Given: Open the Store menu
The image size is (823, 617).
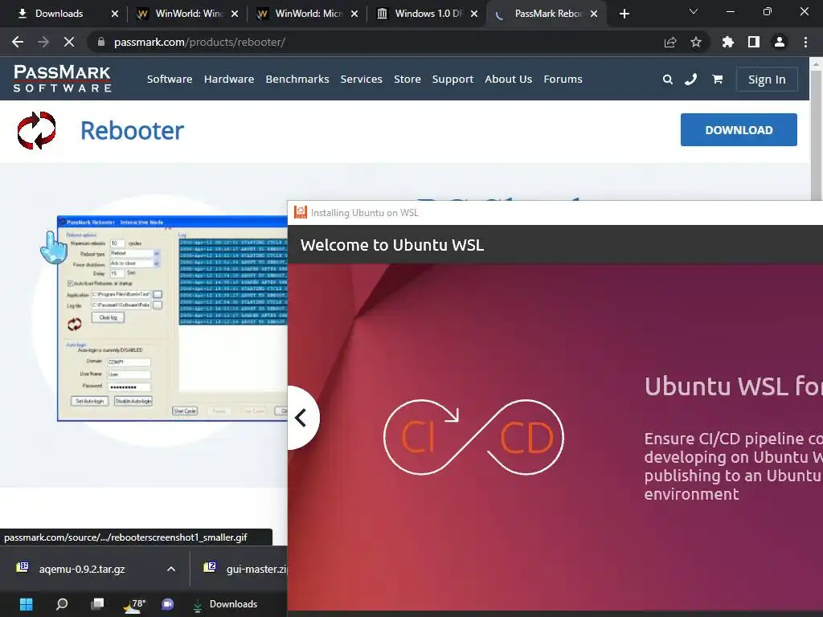Looking at the screenshot, I should [407, 80].
